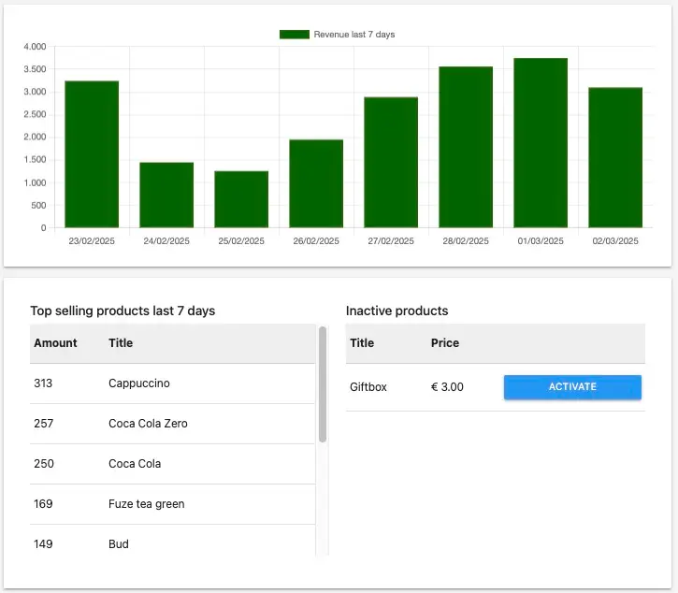Click the bar for 27/02/2025
This screenshot has height=593, width=678.
(x=391, y=162)
